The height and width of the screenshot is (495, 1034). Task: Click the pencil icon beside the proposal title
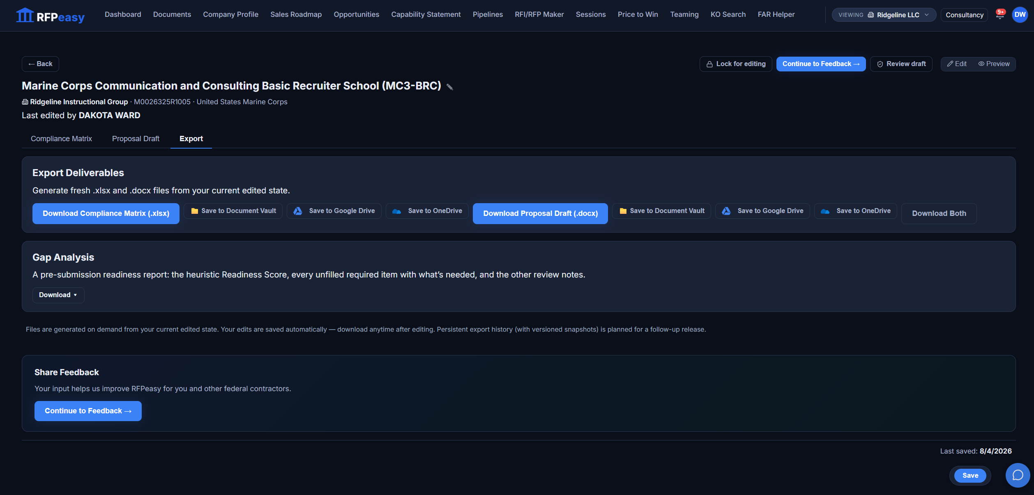(x=450, y=87)
